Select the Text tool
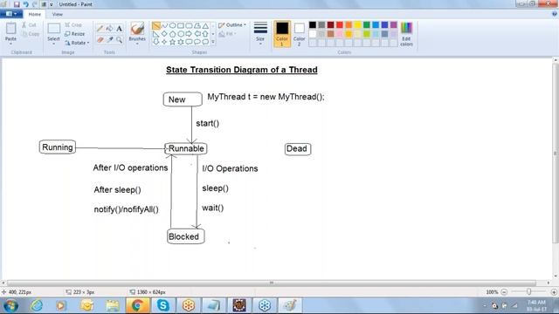Screen dimensions: 559x314 click(x=119, y=29)
